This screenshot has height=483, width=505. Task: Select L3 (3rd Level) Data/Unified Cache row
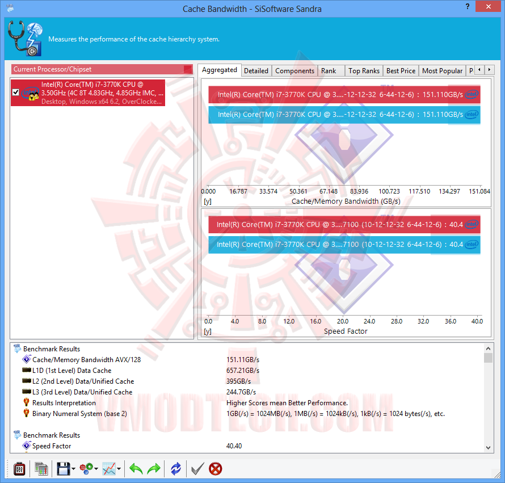pyautogui.click(x=82, y=392)
